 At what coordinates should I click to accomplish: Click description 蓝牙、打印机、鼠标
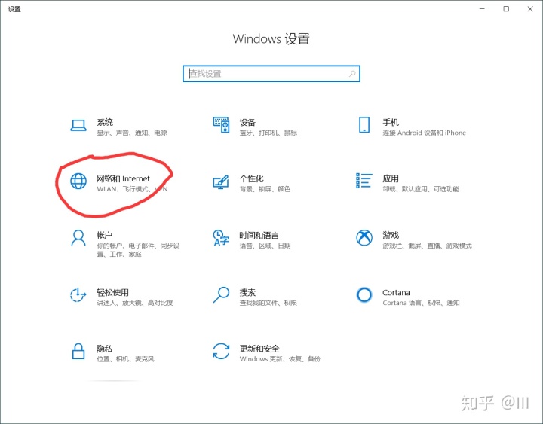coord(268,133)
